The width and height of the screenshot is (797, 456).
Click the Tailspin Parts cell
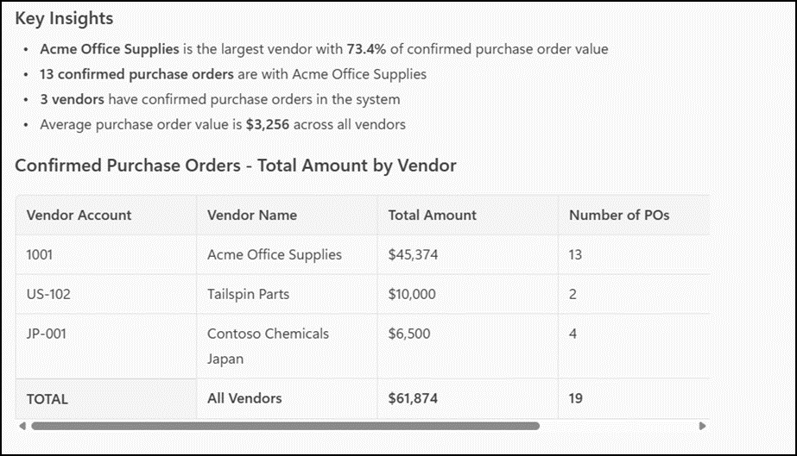click(x=288, y=294)
